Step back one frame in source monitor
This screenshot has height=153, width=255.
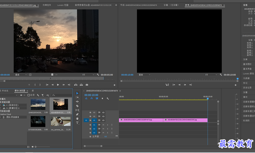point(52,85)
